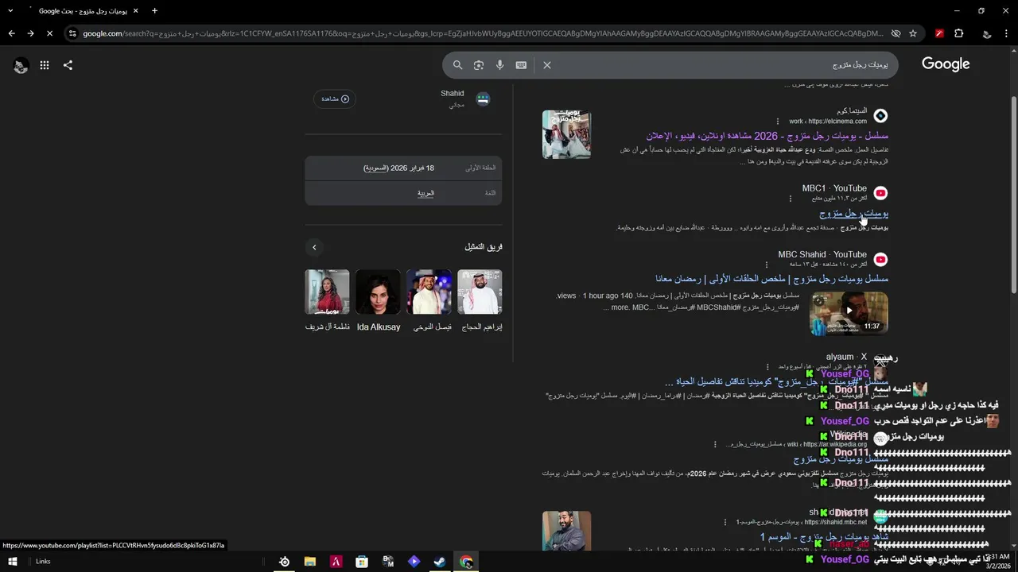Click the browser forward arrow
This screenshot has height=572, width=1018.
point(30,33)
